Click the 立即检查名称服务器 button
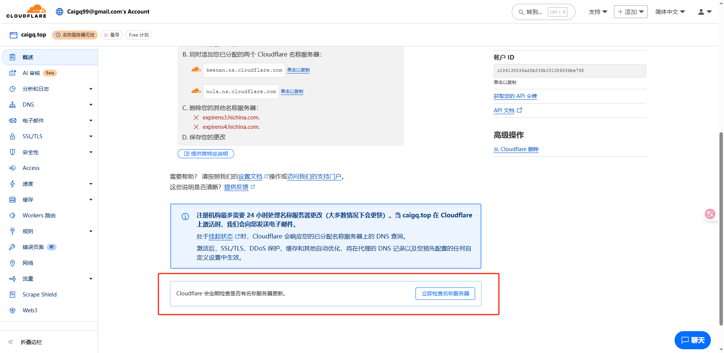Viewport: 724px width, 353px height. click(x=445, y=293)
